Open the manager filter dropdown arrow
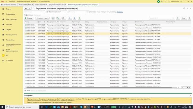Screen dimensions: 193x109 point(86,12)
